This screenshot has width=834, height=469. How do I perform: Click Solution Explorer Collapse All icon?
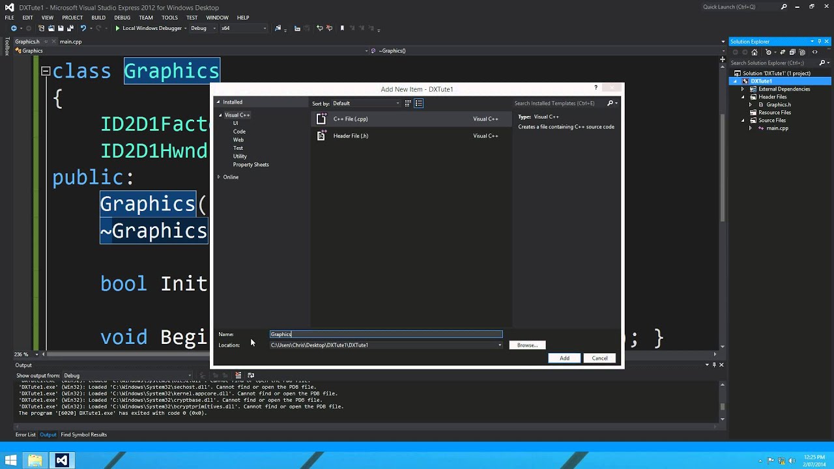(792, 52)
